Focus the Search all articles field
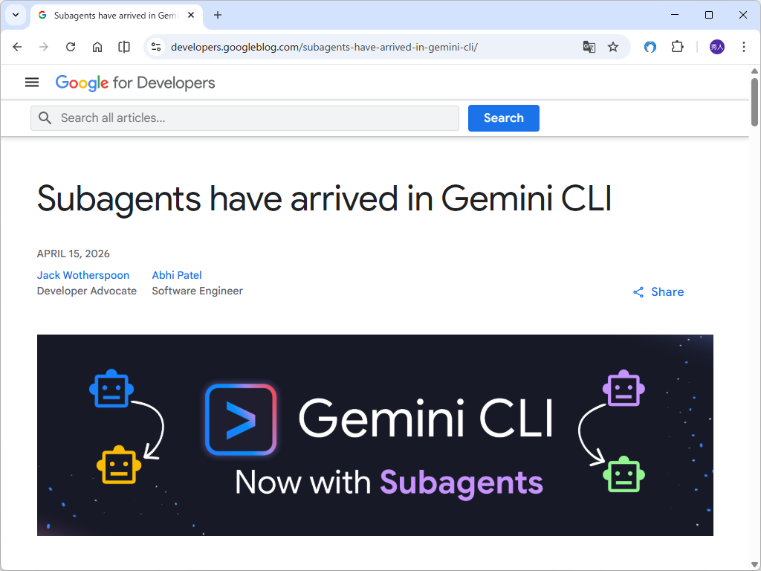 tap(245, 118)
